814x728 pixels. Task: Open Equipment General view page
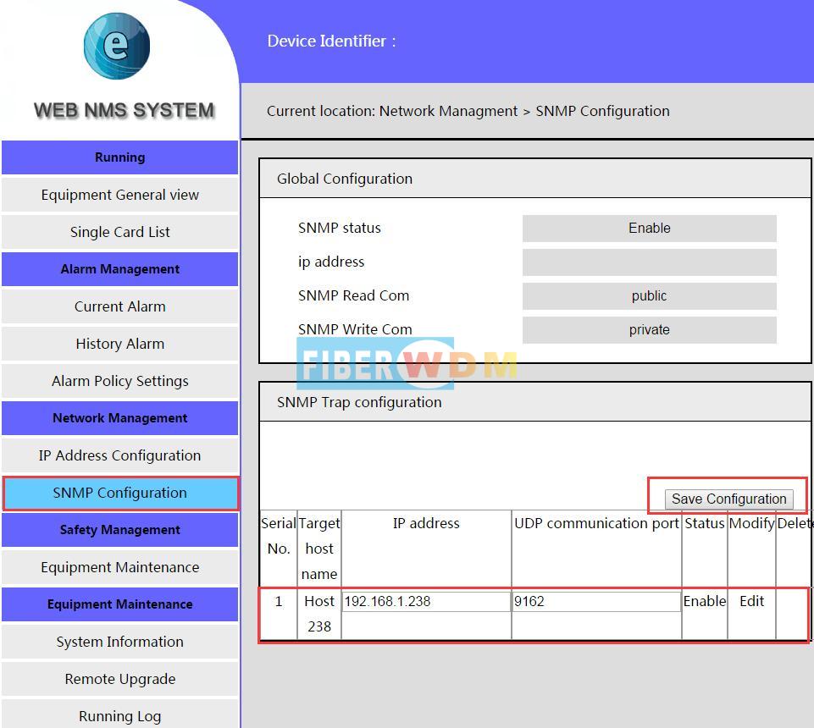[120, 195]
